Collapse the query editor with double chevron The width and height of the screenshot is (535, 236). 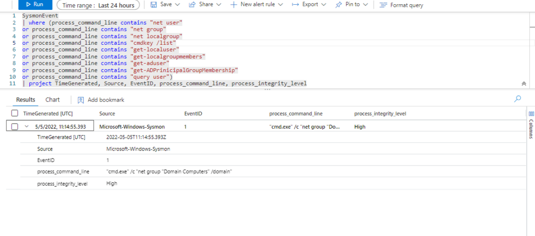click(524, 83)
